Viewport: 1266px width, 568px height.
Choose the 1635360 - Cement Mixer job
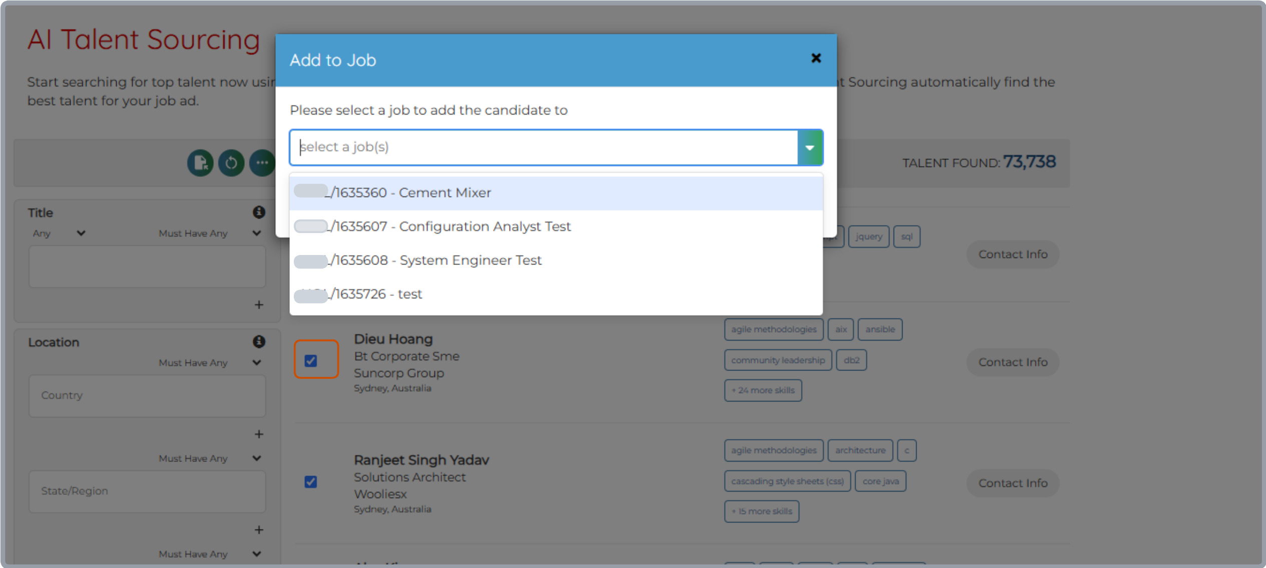pyautogui.click(x=556, y=193)
